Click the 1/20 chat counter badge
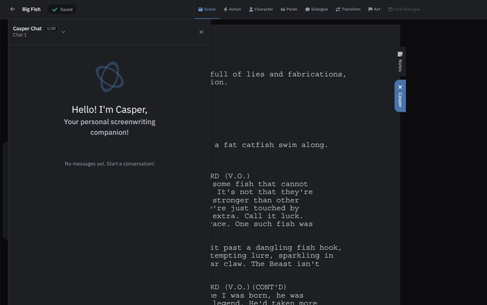The image size is (487, 305). click(x=51, y=29)
